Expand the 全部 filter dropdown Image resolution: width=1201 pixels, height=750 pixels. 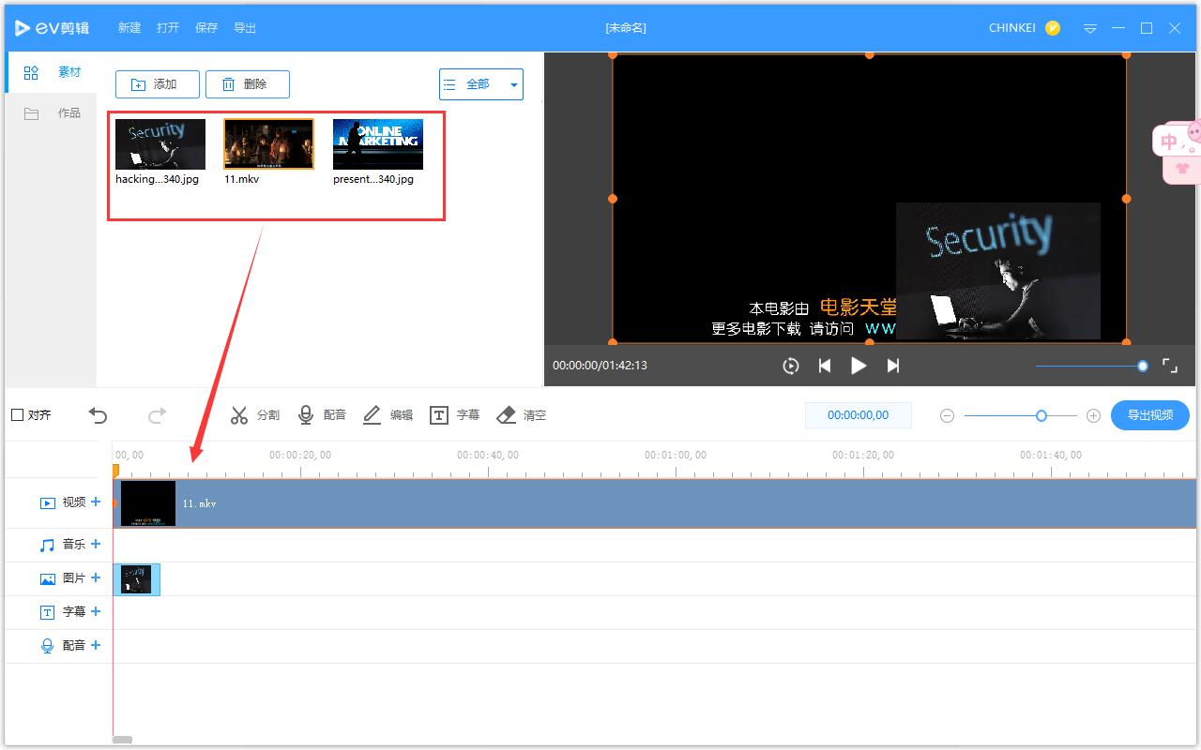click(x=480, y=84)
